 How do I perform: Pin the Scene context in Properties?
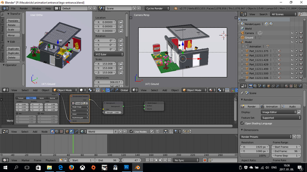[x=242, y=93]
